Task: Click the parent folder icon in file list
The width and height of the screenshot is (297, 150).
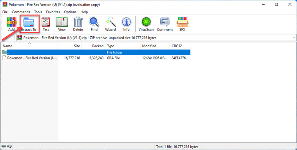Action: [4, 52]
